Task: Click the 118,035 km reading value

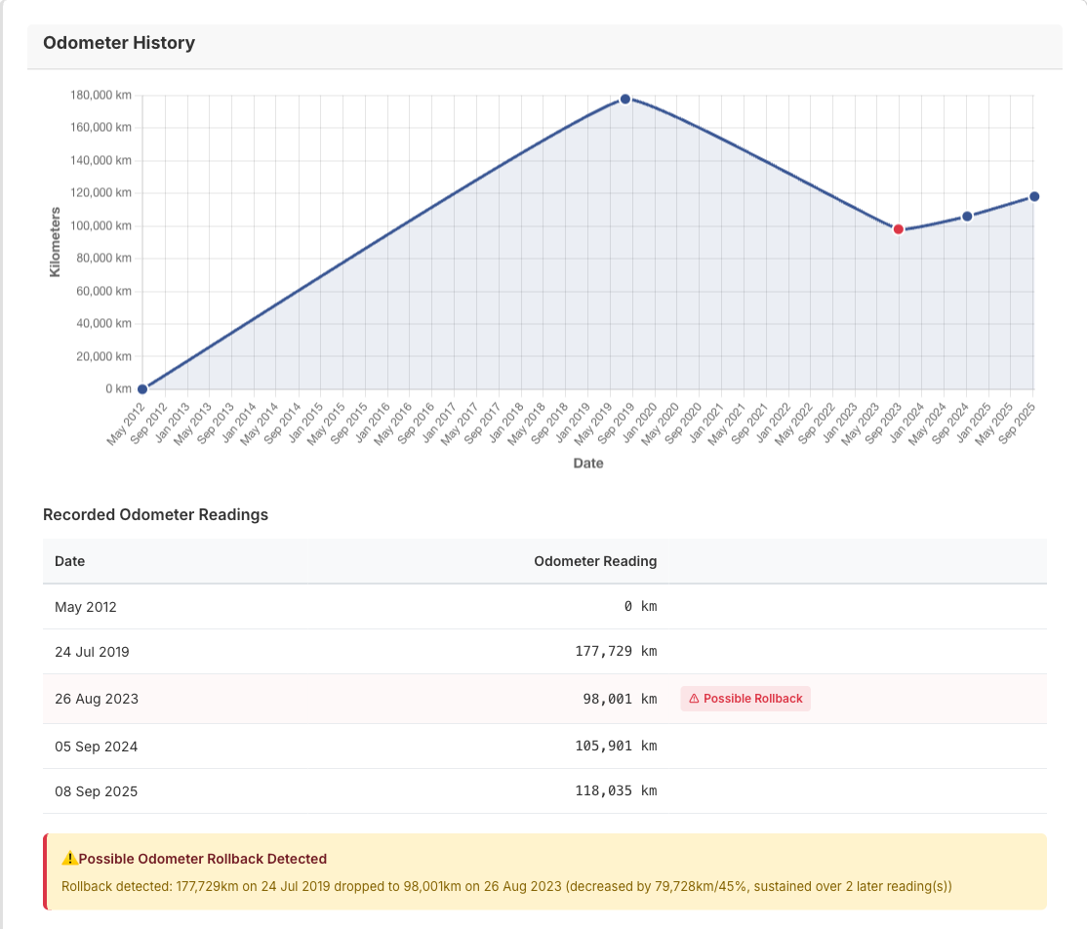Action: (617, 791)
